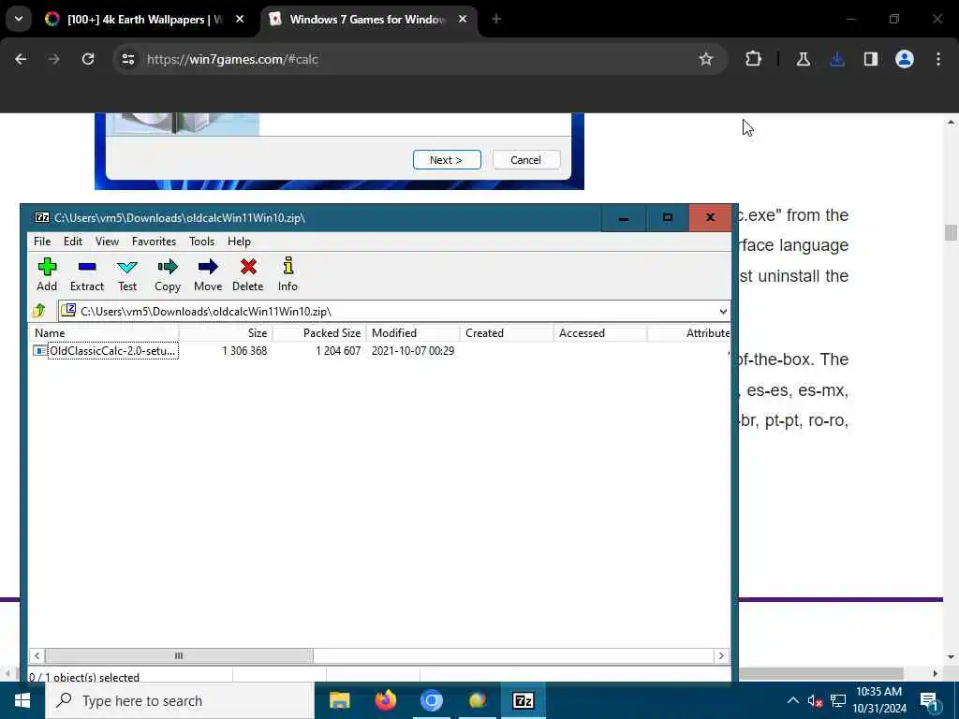Open the browser three-dot menu
Viewport: 959px width, 719px height.
[938, 59]
